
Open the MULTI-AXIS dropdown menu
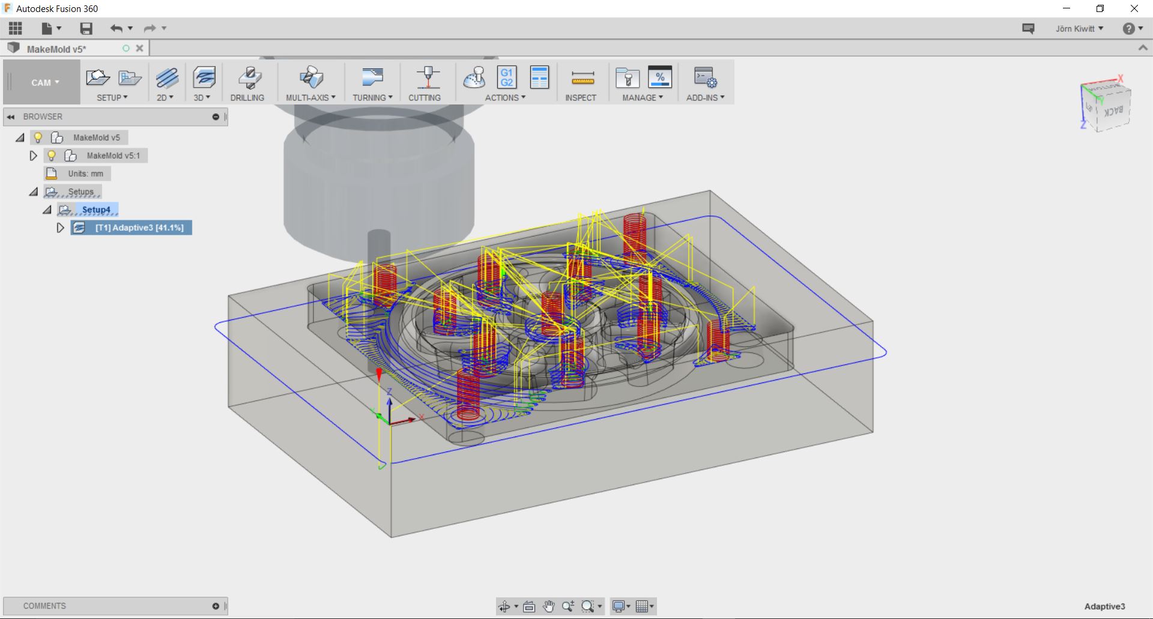click(310, 97)
